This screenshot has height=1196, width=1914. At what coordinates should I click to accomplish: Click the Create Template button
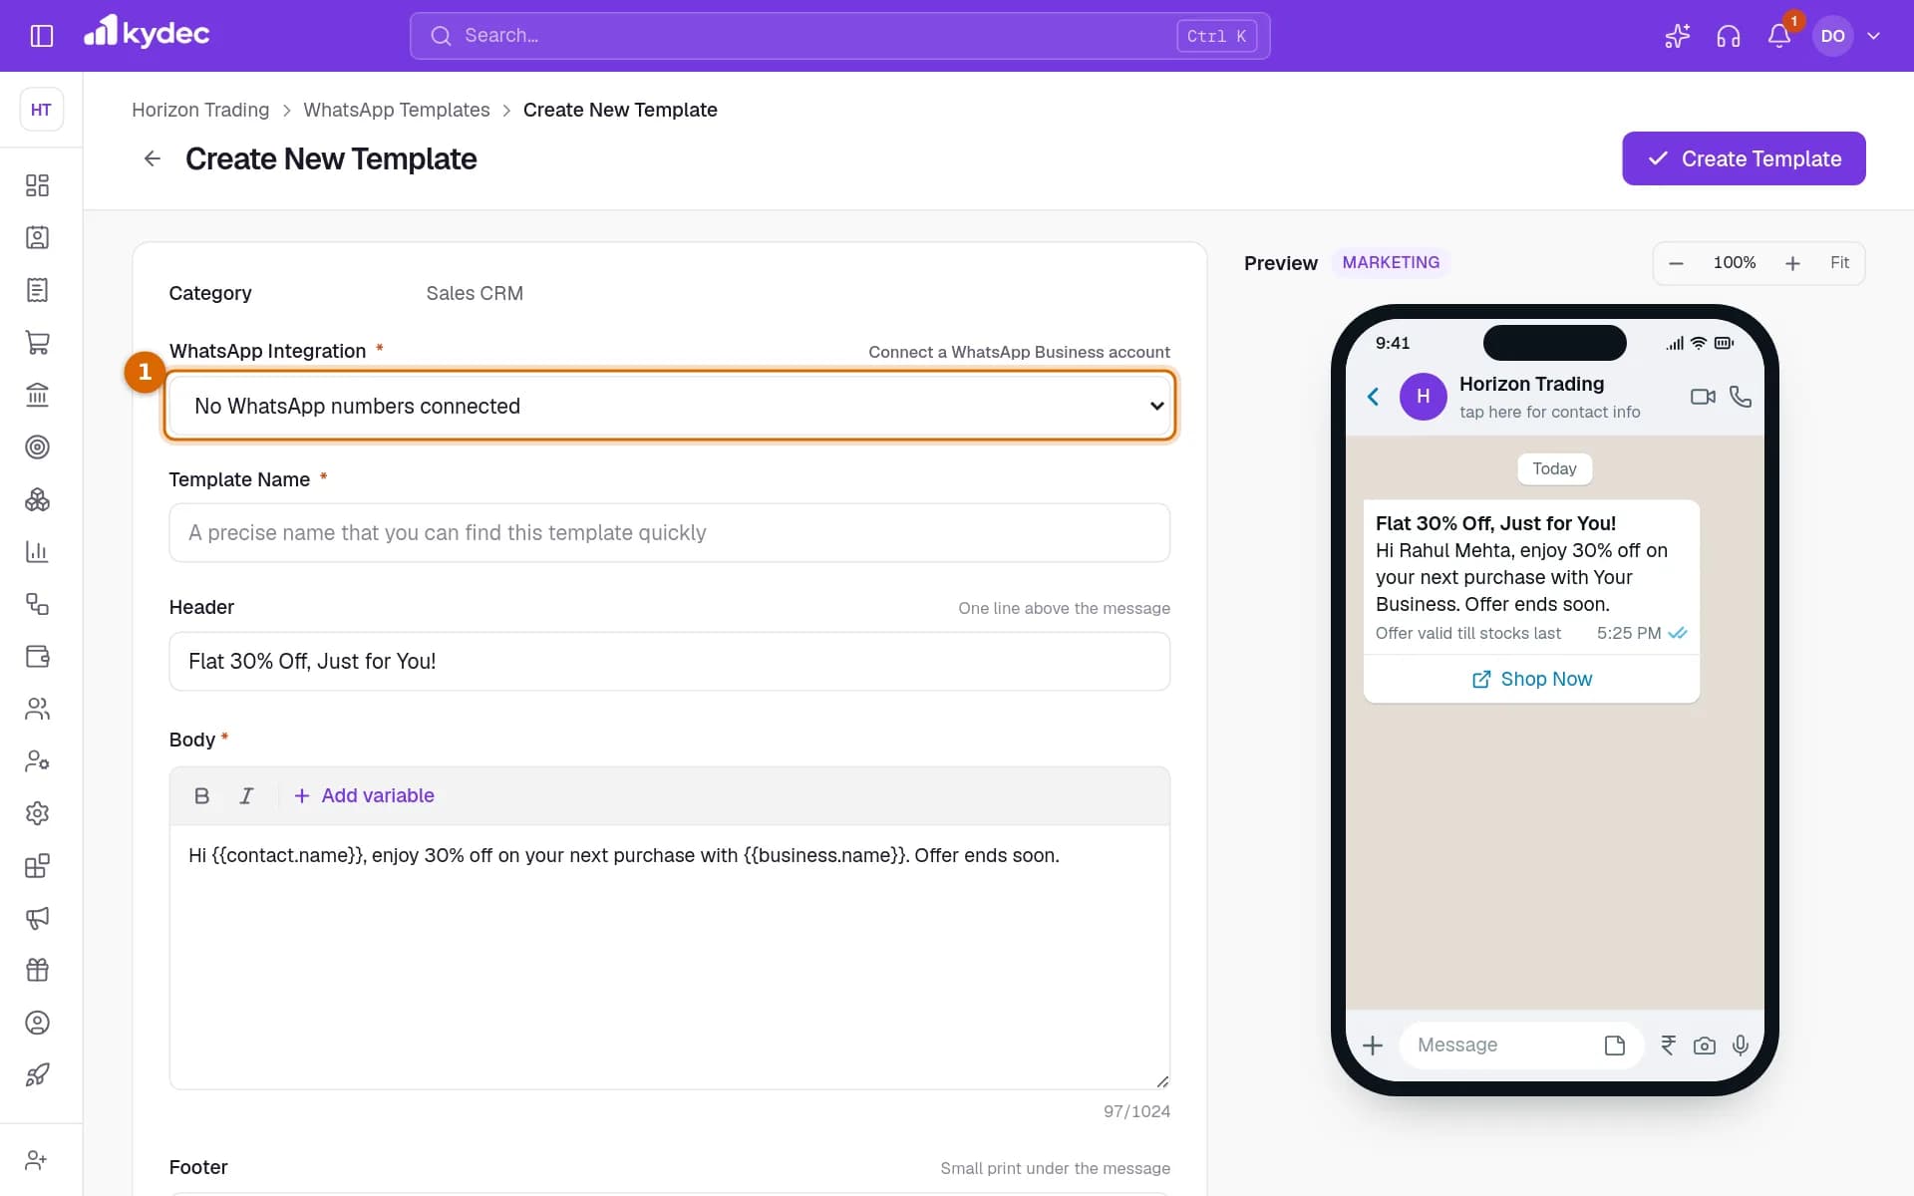1744,158
